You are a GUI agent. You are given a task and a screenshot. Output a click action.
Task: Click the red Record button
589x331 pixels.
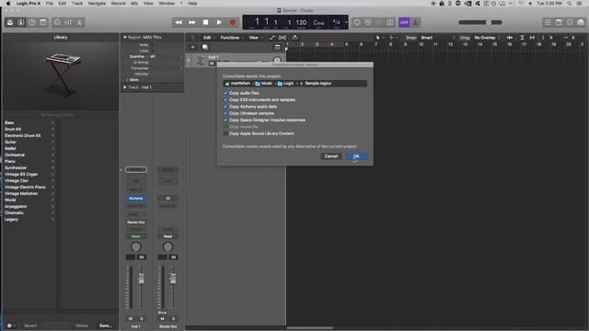click(233, 22)
